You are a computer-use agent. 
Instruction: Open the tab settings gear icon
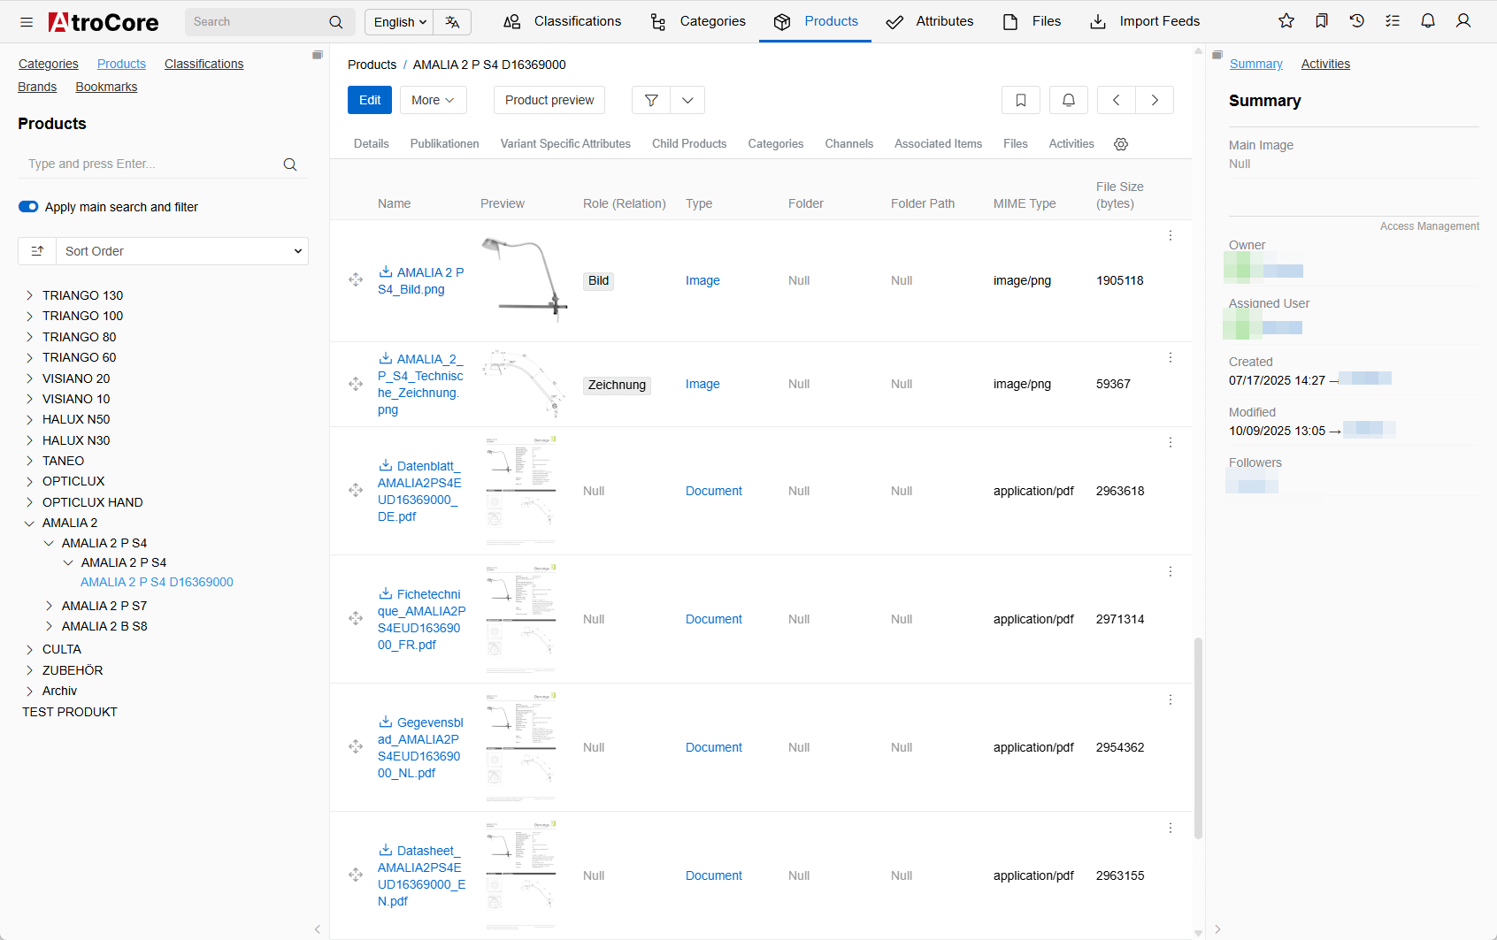point(1121,144)
